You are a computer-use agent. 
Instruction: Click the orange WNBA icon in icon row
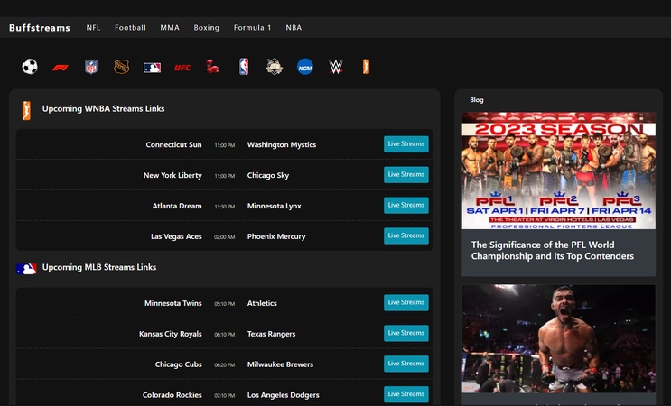coord(366,67)
